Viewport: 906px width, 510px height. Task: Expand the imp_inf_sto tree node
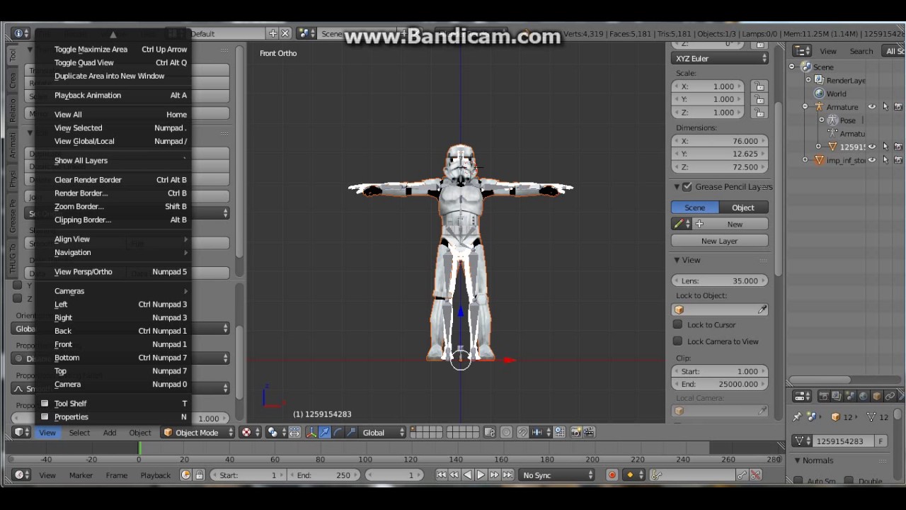(805, 160)
